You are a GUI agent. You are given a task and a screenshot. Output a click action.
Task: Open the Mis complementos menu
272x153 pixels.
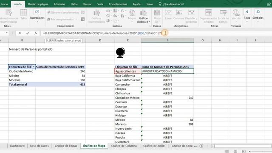pos(62,19)
